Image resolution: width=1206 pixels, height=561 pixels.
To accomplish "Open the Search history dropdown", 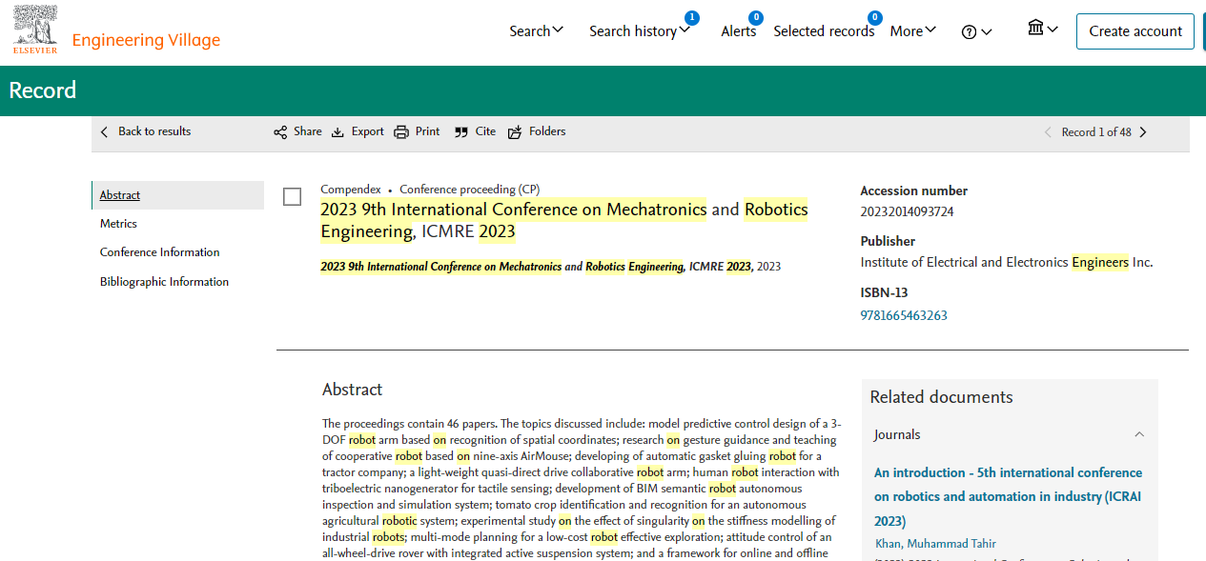I will (639, 31).
